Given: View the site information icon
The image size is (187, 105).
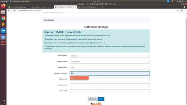Looking at the screenshot, I should pyautogui.click(x=19, y=10).
